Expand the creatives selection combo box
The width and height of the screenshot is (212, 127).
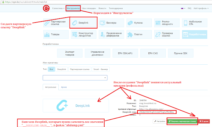click(75, 78)
